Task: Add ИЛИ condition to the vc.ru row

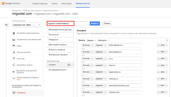Action: pos(163,59)
